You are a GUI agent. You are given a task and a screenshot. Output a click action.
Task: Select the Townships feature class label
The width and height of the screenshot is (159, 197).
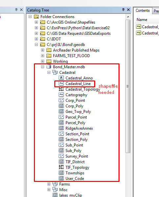point(75,173)
